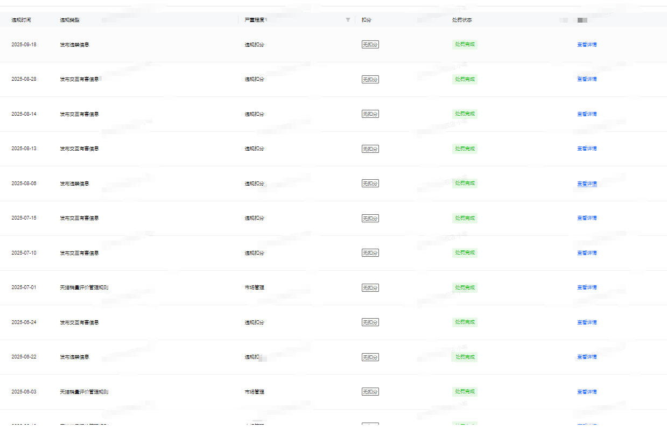The width and height of the screenshot is (667, 429).
Task: Click the 处罚完成 status in the 2025-07-01 row
Action: pos(465,287)
